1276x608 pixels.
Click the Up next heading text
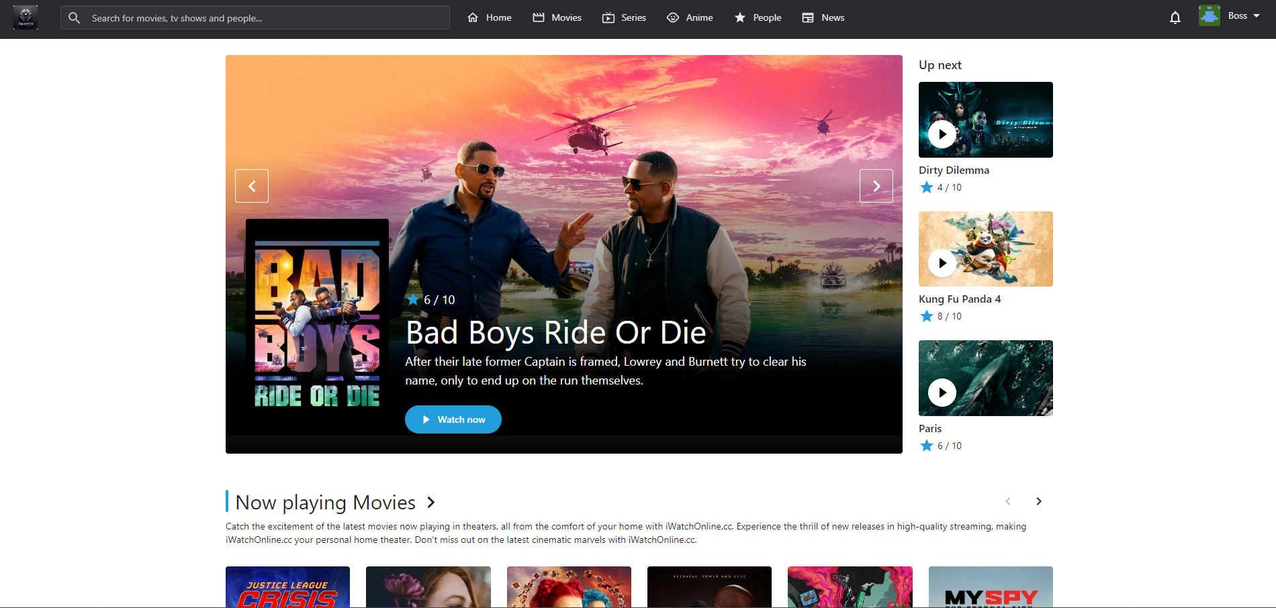(x=940, y=65)
